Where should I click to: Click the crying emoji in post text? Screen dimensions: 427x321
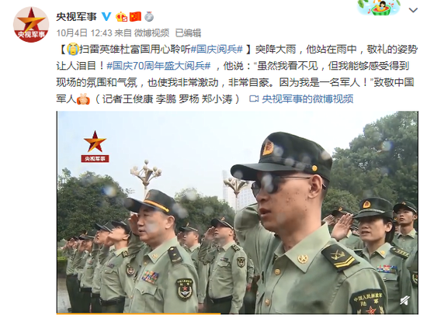[x=73, y=49]
